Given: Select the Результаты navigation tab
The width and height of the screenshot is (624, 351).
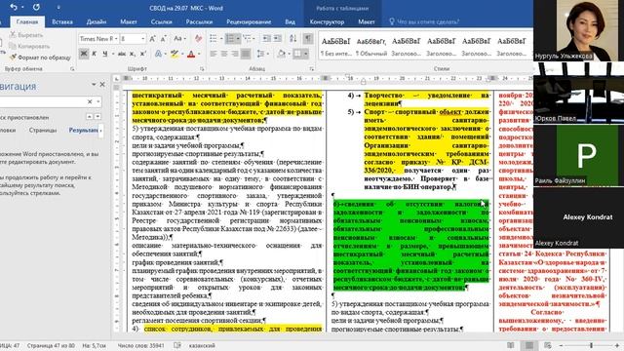Looking at the screenshot, I should [83, 130].
